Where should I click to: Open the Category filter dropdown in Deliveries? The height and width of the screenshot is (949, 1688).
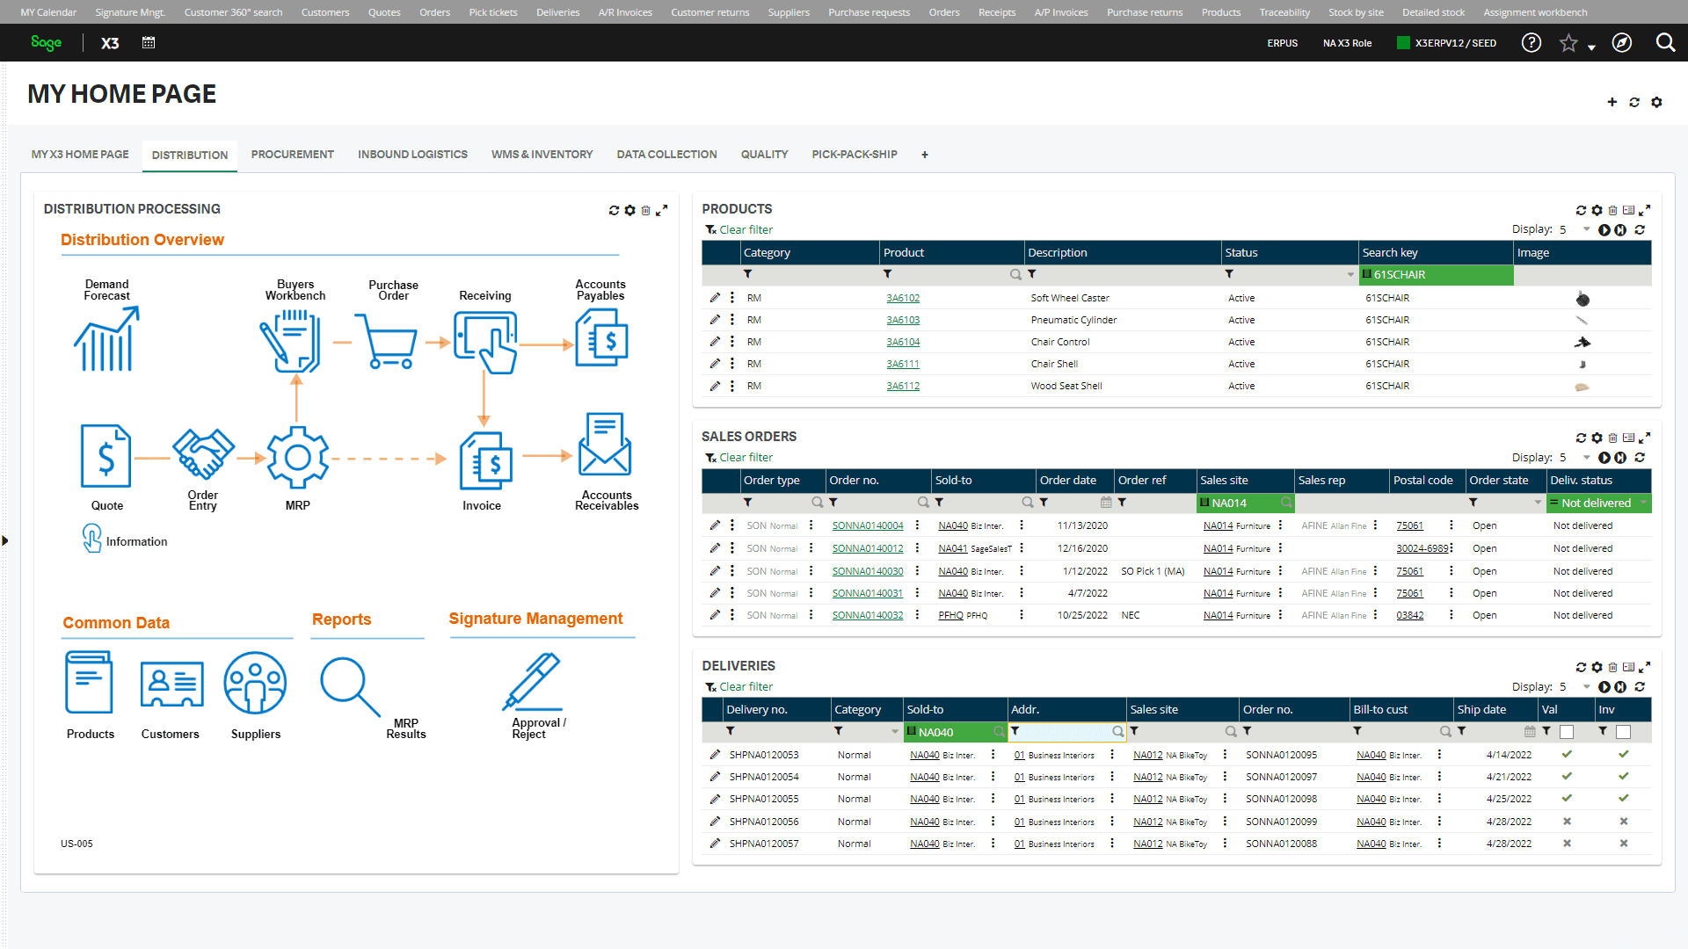[895, 732]
